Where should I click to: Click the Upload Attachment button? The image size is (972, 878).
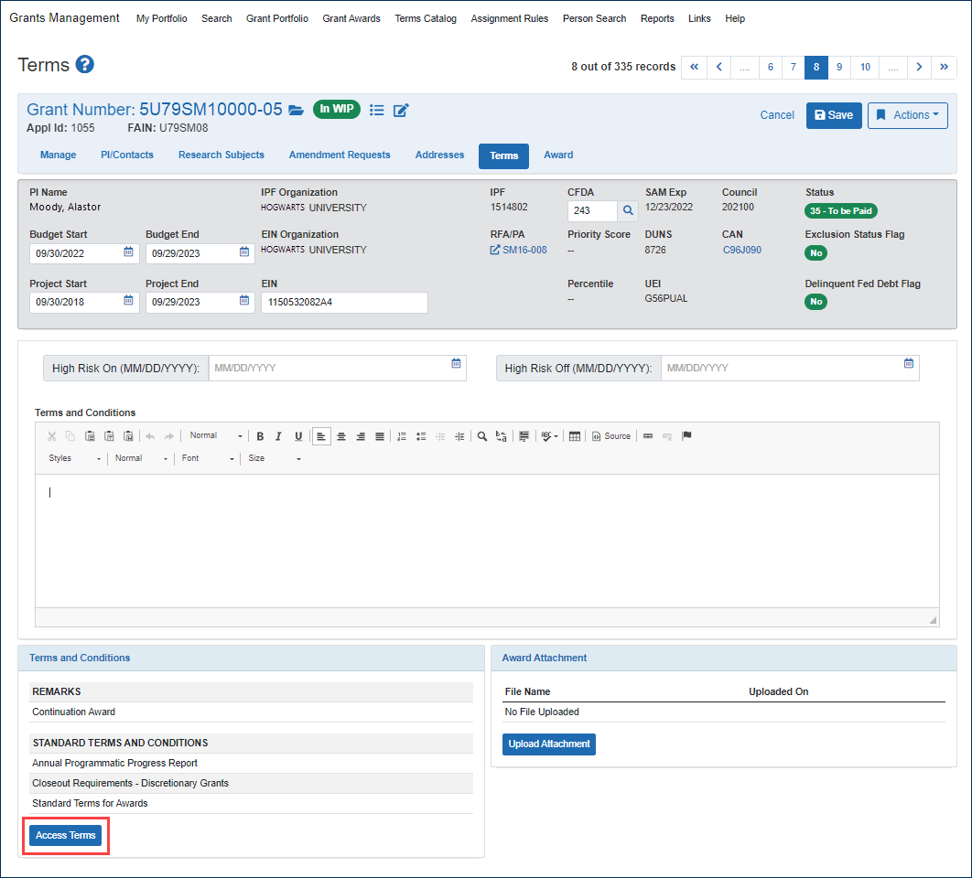pos(548,744)
